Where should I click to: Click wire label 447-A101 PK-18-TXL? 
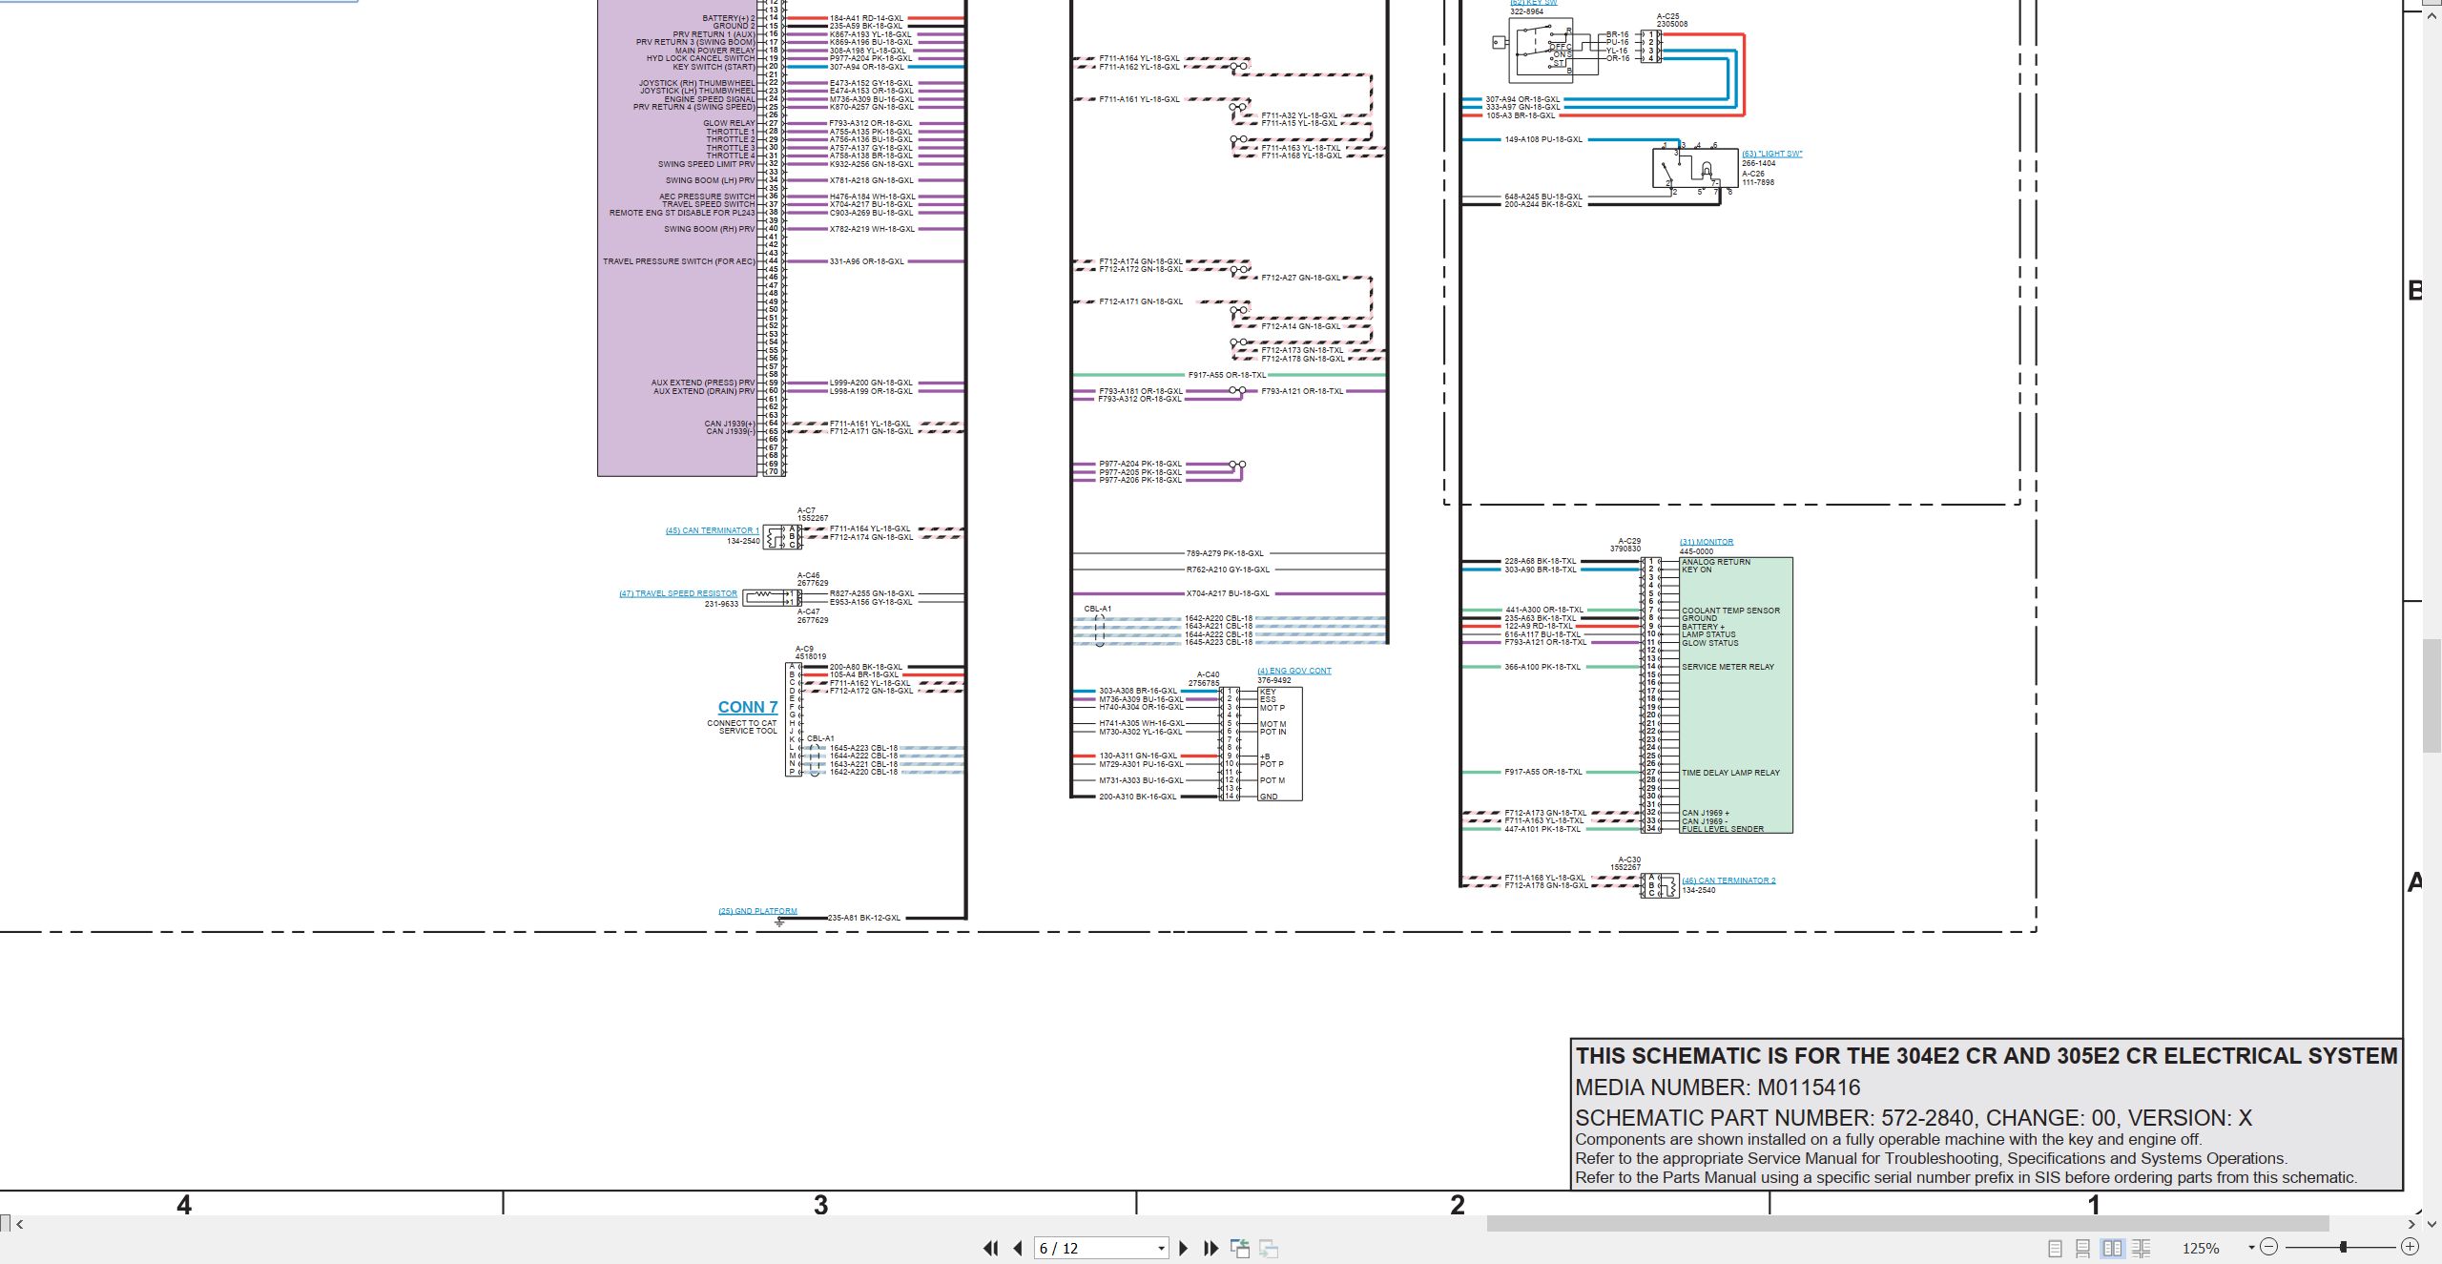pos(1542,829)
